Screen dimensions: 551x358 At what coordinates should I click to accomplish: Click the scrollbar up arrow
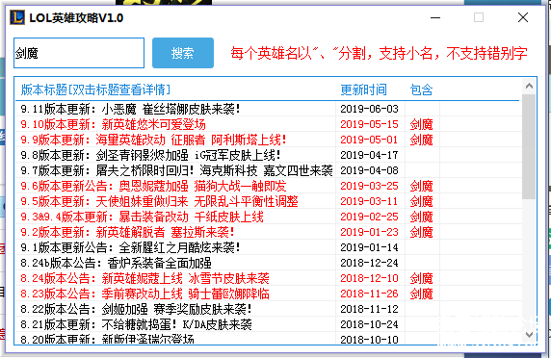click(x=529, y=86)
